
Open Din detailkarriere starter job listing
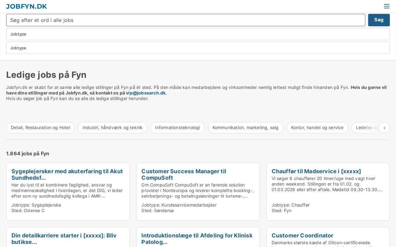pyautogui.click(x=64, y=239)
